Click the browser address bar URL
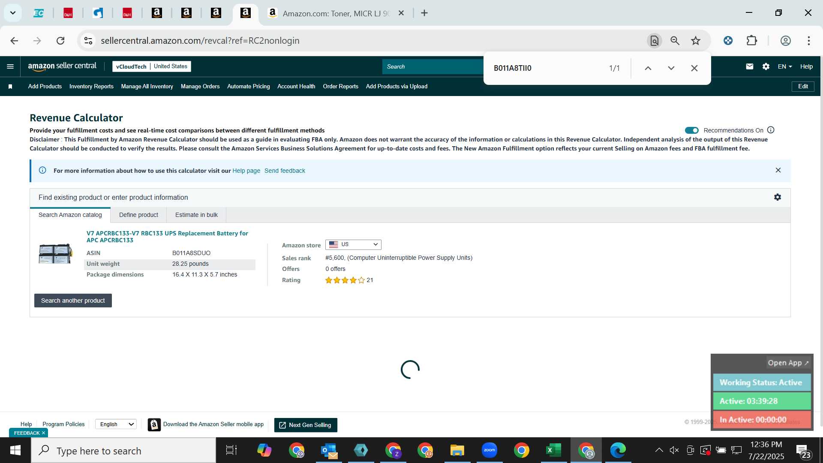 pos(200,41)
